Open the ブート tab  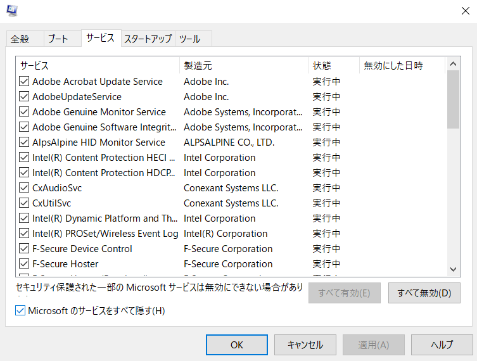62,39
